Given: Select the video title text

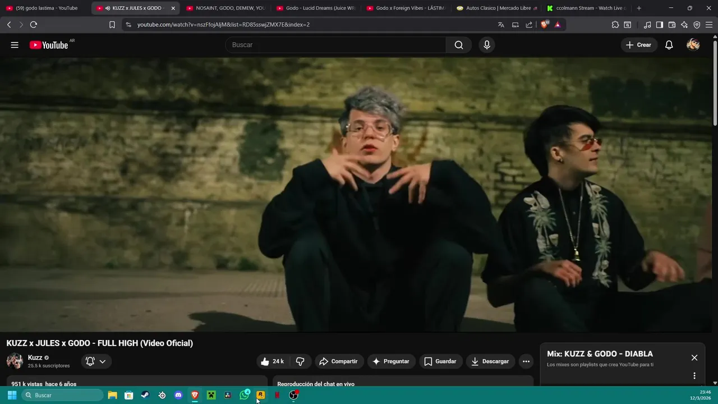Looking at the screenshot, I should click(x=100, y=343).
